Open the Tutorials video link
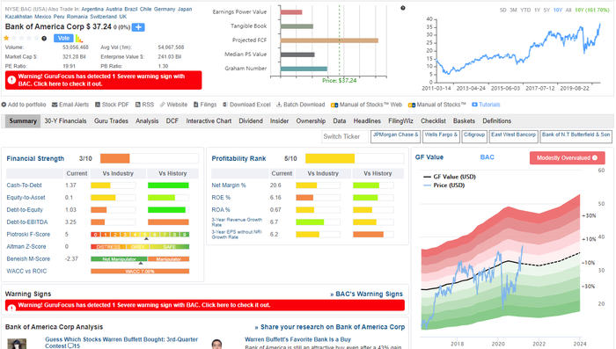The image size is (616, 349). (486, 105)
